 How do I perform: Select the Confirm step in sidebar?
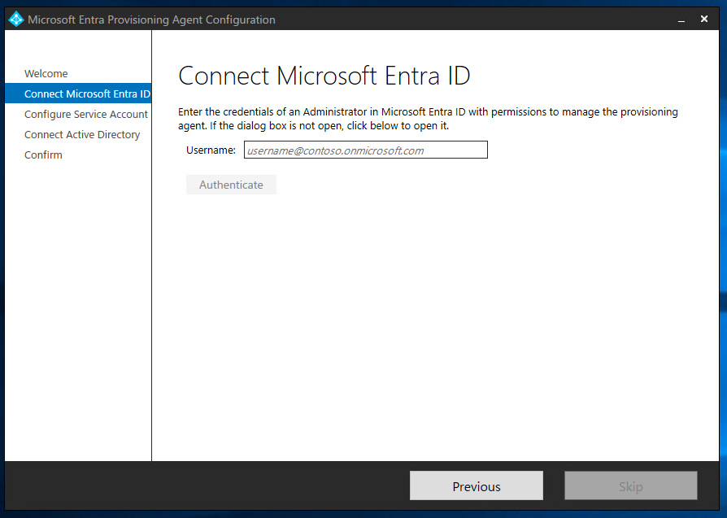(43, 155)
